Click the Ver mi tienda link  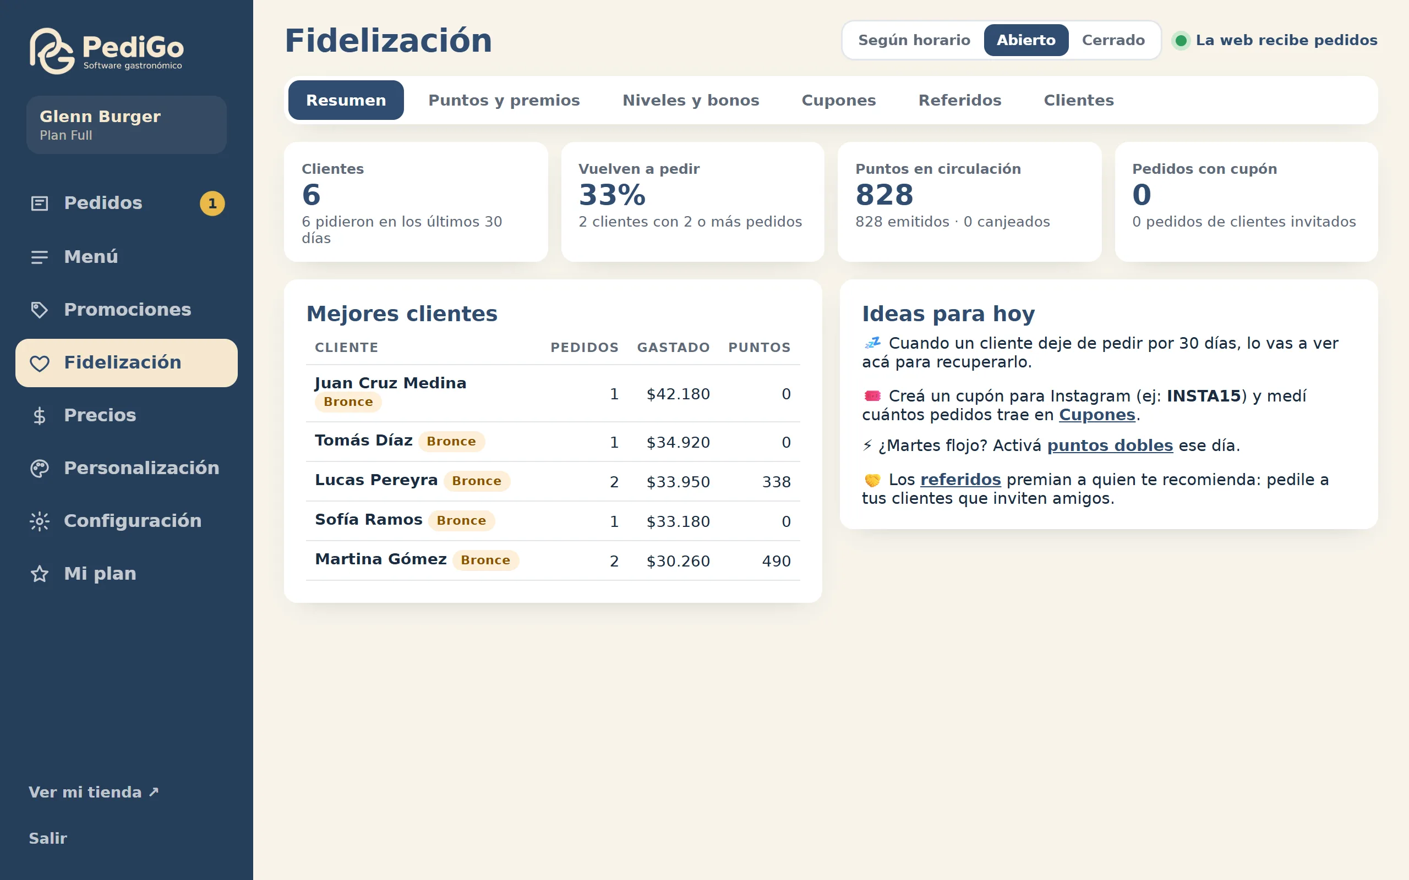[x=94, y=792]
